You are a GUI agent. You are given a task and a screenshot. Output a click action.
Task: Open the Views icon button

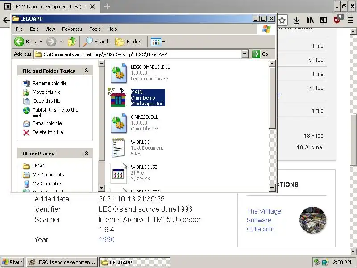tap(156, 42)
